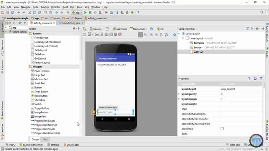
Task: Run the app with green play icon
Action: [85, 13]
